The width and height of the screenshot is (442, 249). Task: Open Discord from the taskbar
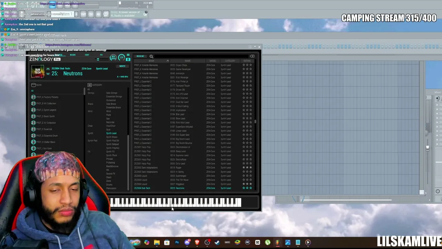(x=187, y=242)
